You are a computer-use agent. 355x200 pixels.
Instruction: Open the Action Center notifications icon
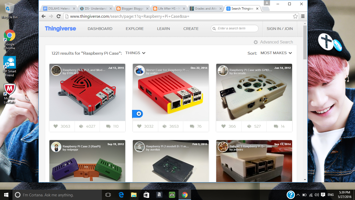pyautogui.click(x=323, y=195)
